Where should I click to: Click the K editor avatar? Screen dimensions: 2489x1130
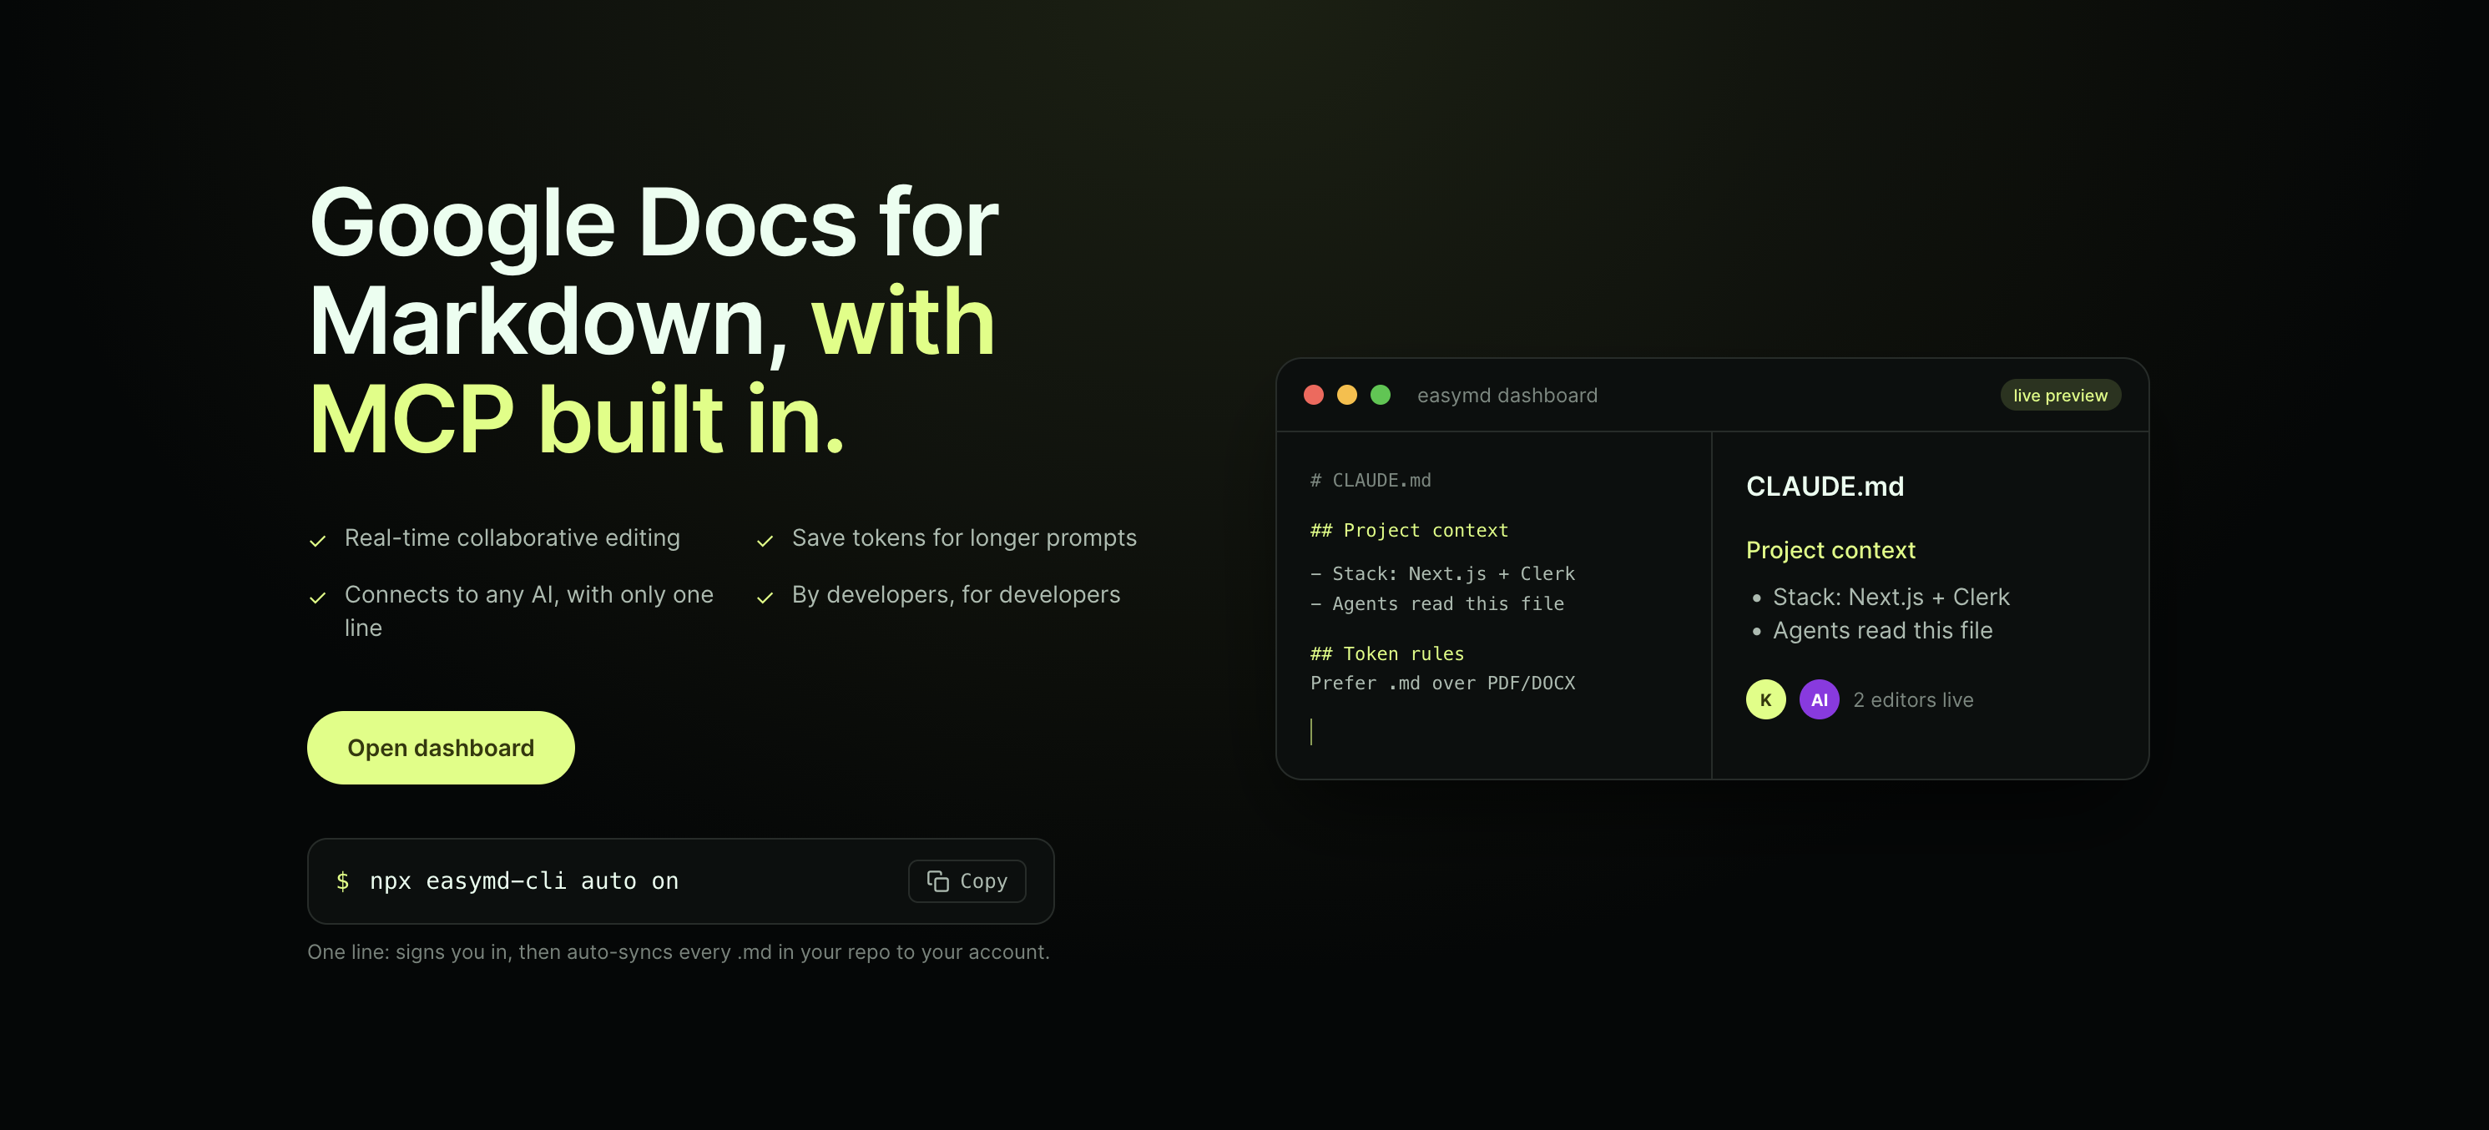(1765, 700)
